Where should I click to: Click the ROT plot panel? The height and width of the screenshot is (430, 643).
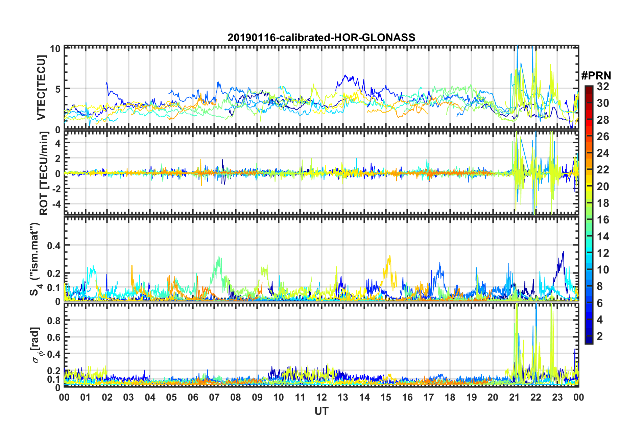(321, 173)
